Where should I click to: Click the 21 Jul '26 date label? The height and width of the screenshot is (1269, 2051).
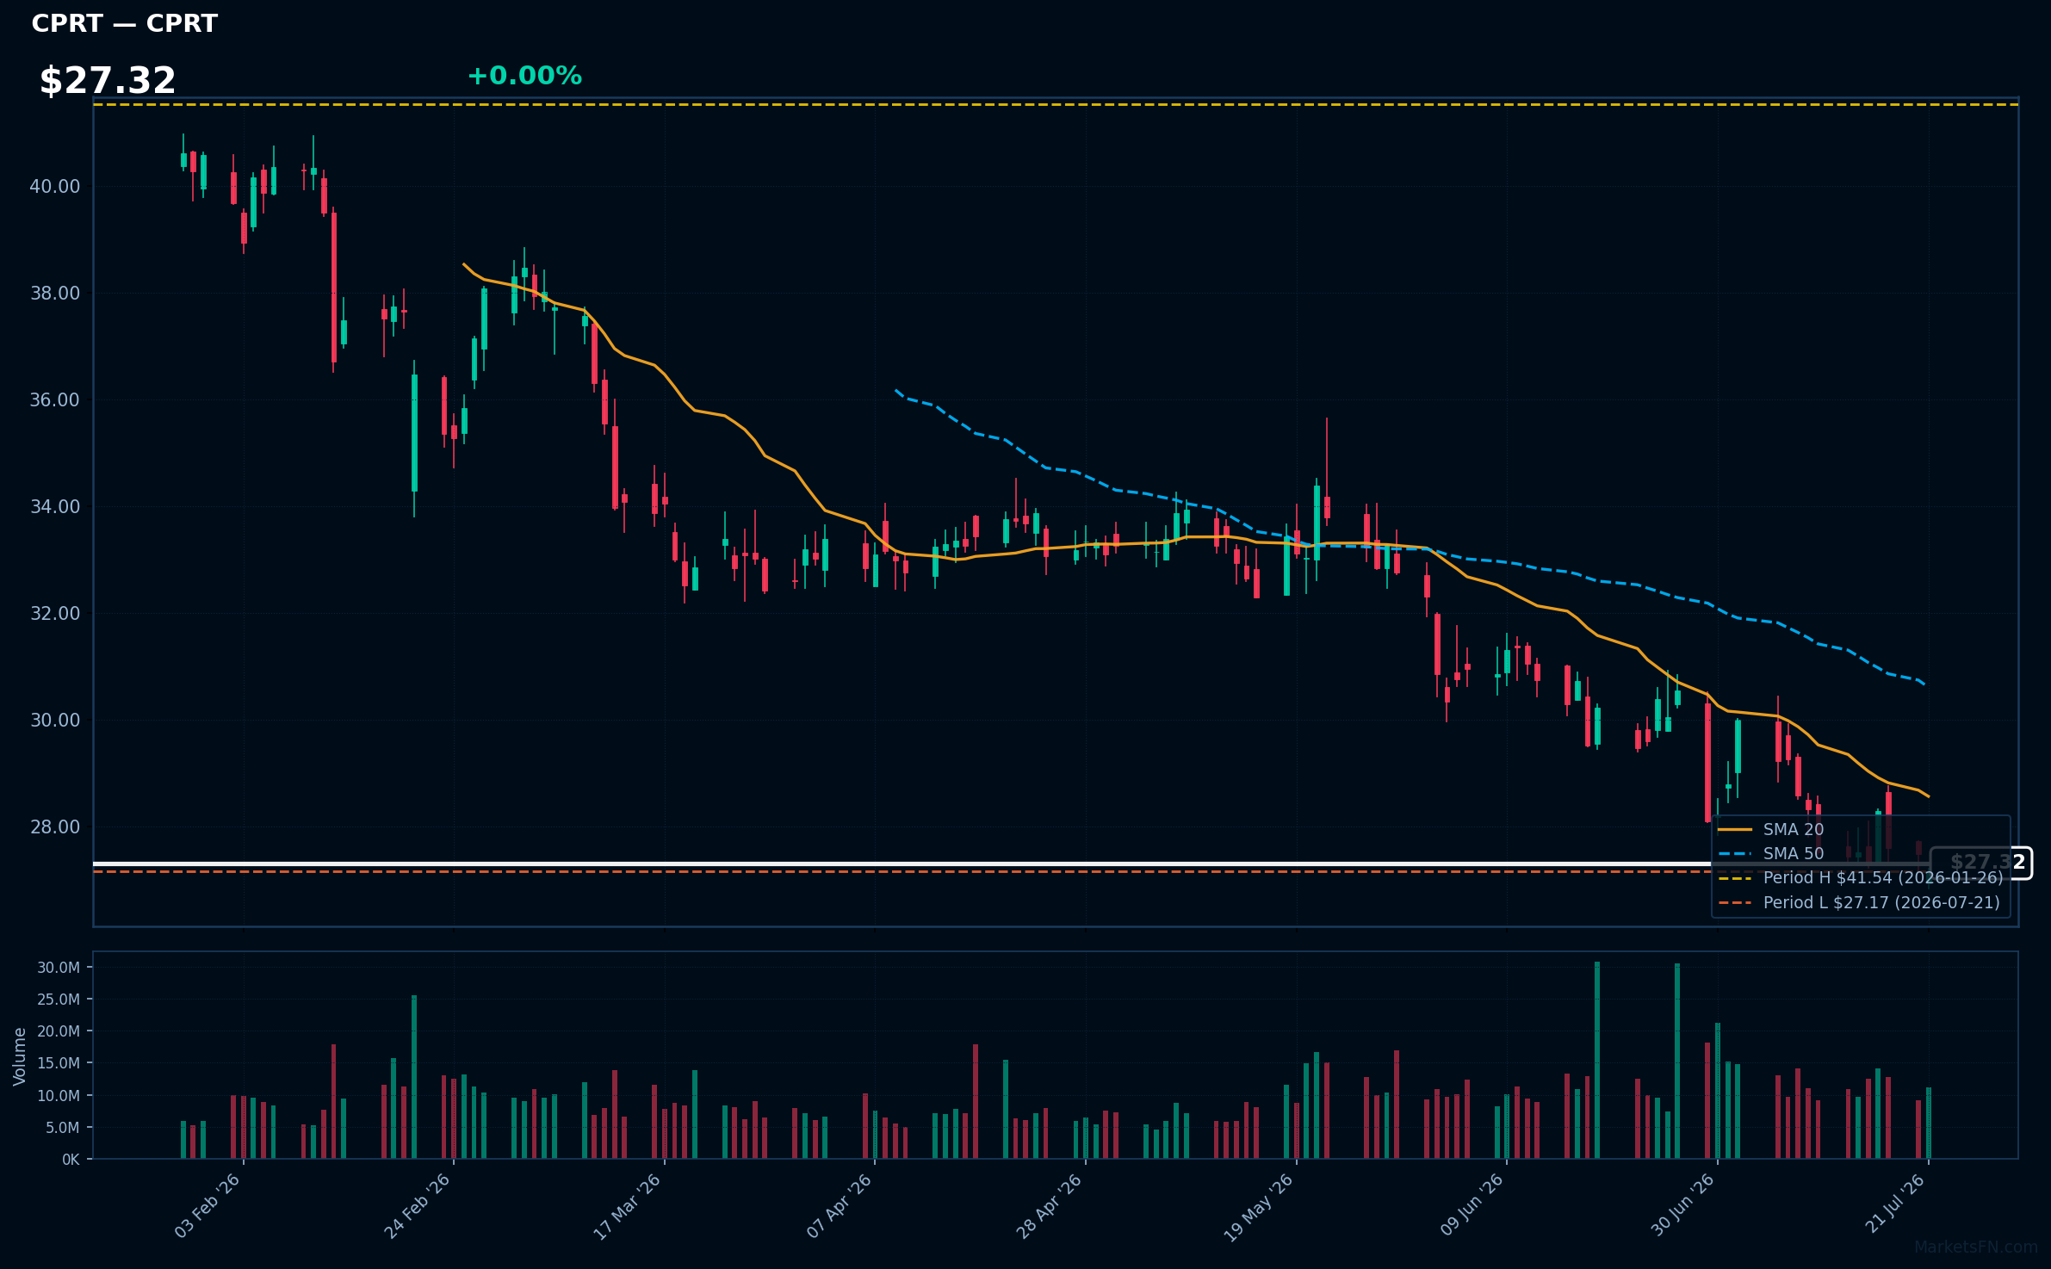pyautogui.click(x=1895, y=1204)
